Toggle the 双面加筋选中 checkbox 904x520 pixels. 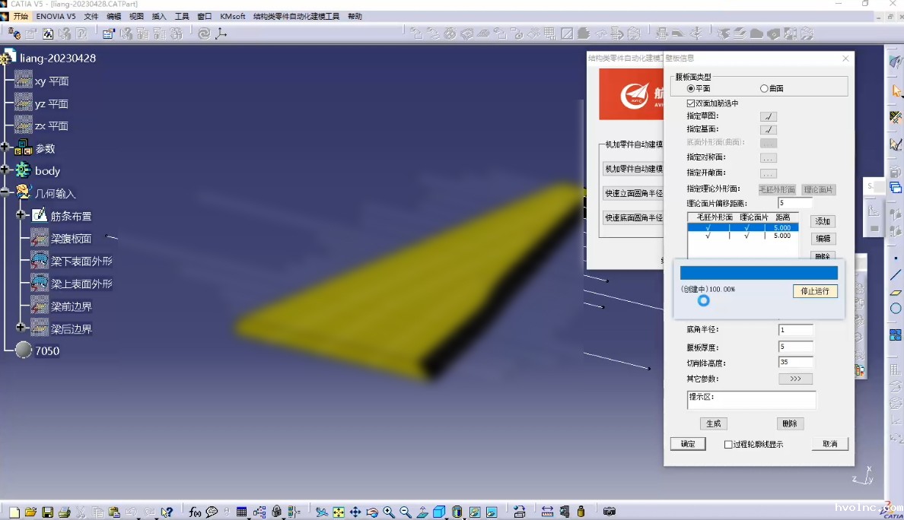tap(691, 103)
